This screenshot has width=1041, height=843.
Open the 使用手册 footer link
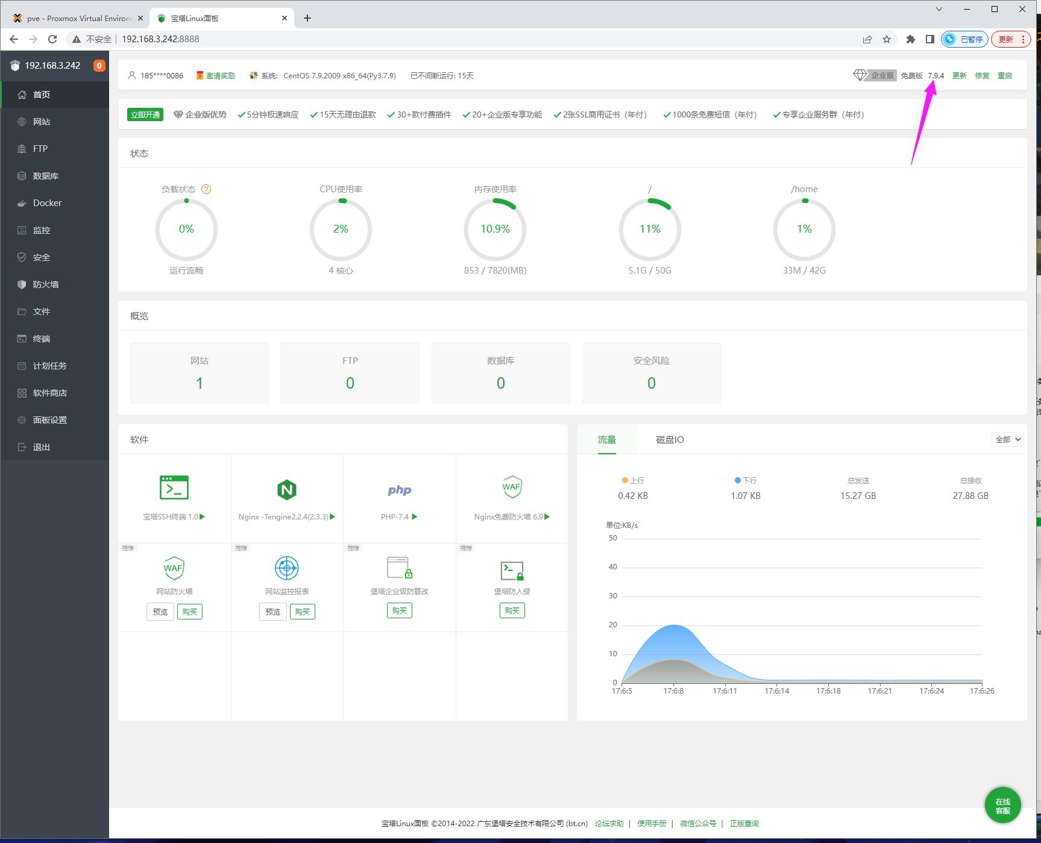point(652,824)
